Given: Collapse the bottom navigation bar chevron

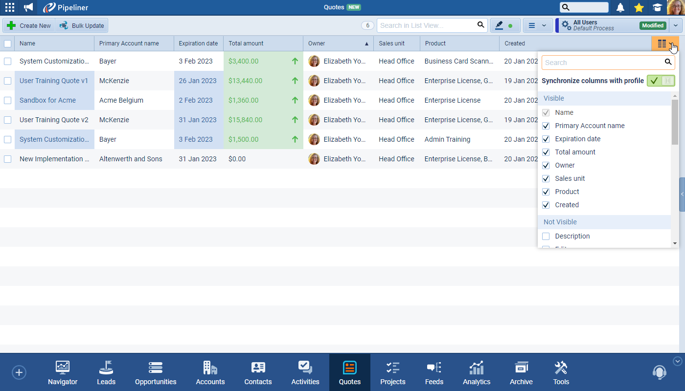Looking at the screenshot, I should tap(677, 361).
